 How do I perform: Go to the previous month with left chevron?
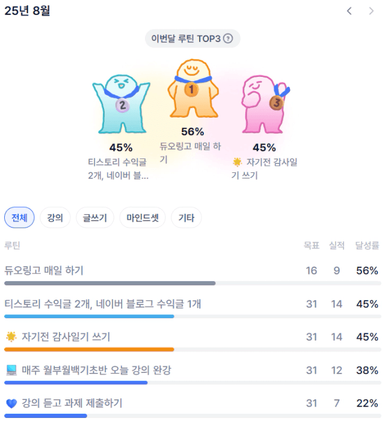(350, 11)
